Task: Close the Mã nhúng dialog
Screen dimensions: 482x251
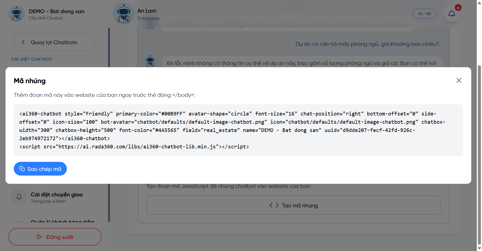Action: 459,80
